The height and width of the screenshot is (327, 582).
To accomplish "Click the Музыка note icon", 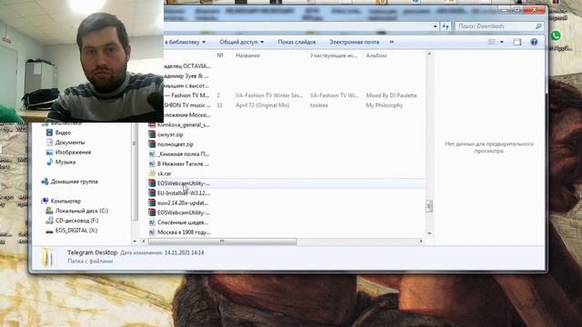I will point(49,162).
